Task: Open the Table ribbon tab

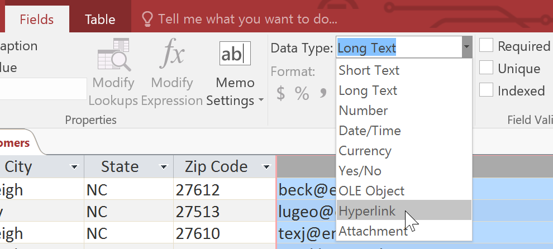Action: [x=100, y=20]
